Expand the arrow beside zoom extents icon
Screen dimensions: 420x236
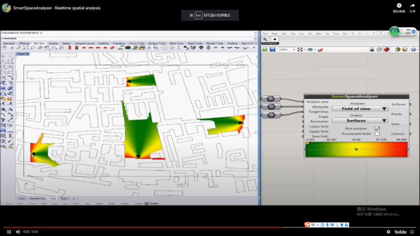(305, 50)
